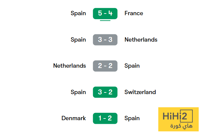This screenshot has height=135, width=202.
Task: Click Spain in the 3 - 3 draw row
Action: click(78, 40)
